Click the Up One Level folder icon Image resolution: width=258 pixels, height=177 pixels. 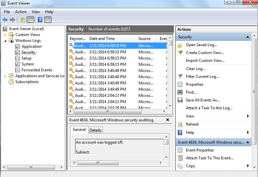click(23, 19)
